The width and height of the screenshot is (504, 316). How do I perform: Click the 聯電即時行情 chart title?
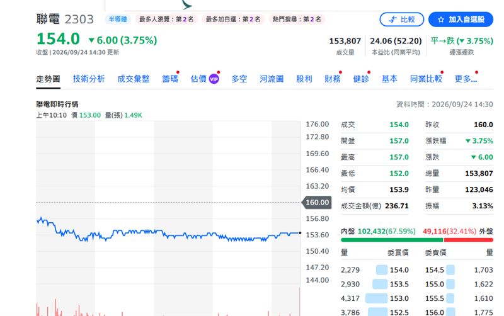coord(57,104)
